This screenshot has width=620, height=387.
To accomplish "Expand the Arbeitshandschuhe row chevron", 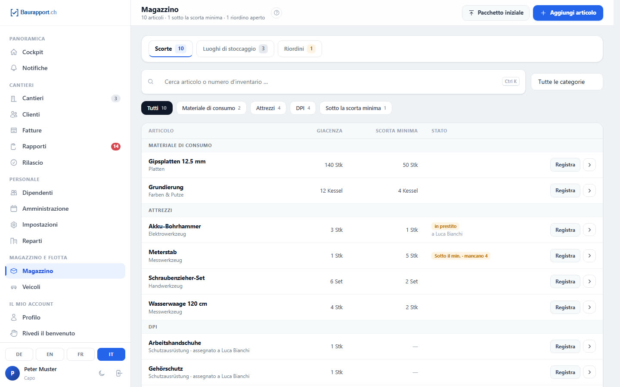I will click(589, 347).
